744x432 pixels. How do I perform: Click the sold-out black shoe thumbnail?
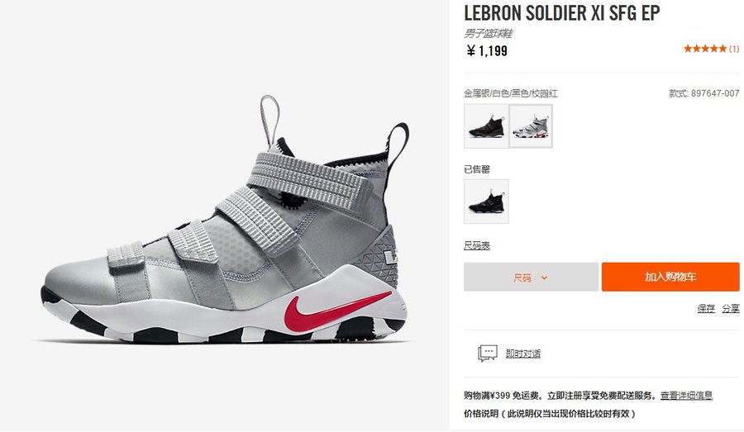pos(486,202)
